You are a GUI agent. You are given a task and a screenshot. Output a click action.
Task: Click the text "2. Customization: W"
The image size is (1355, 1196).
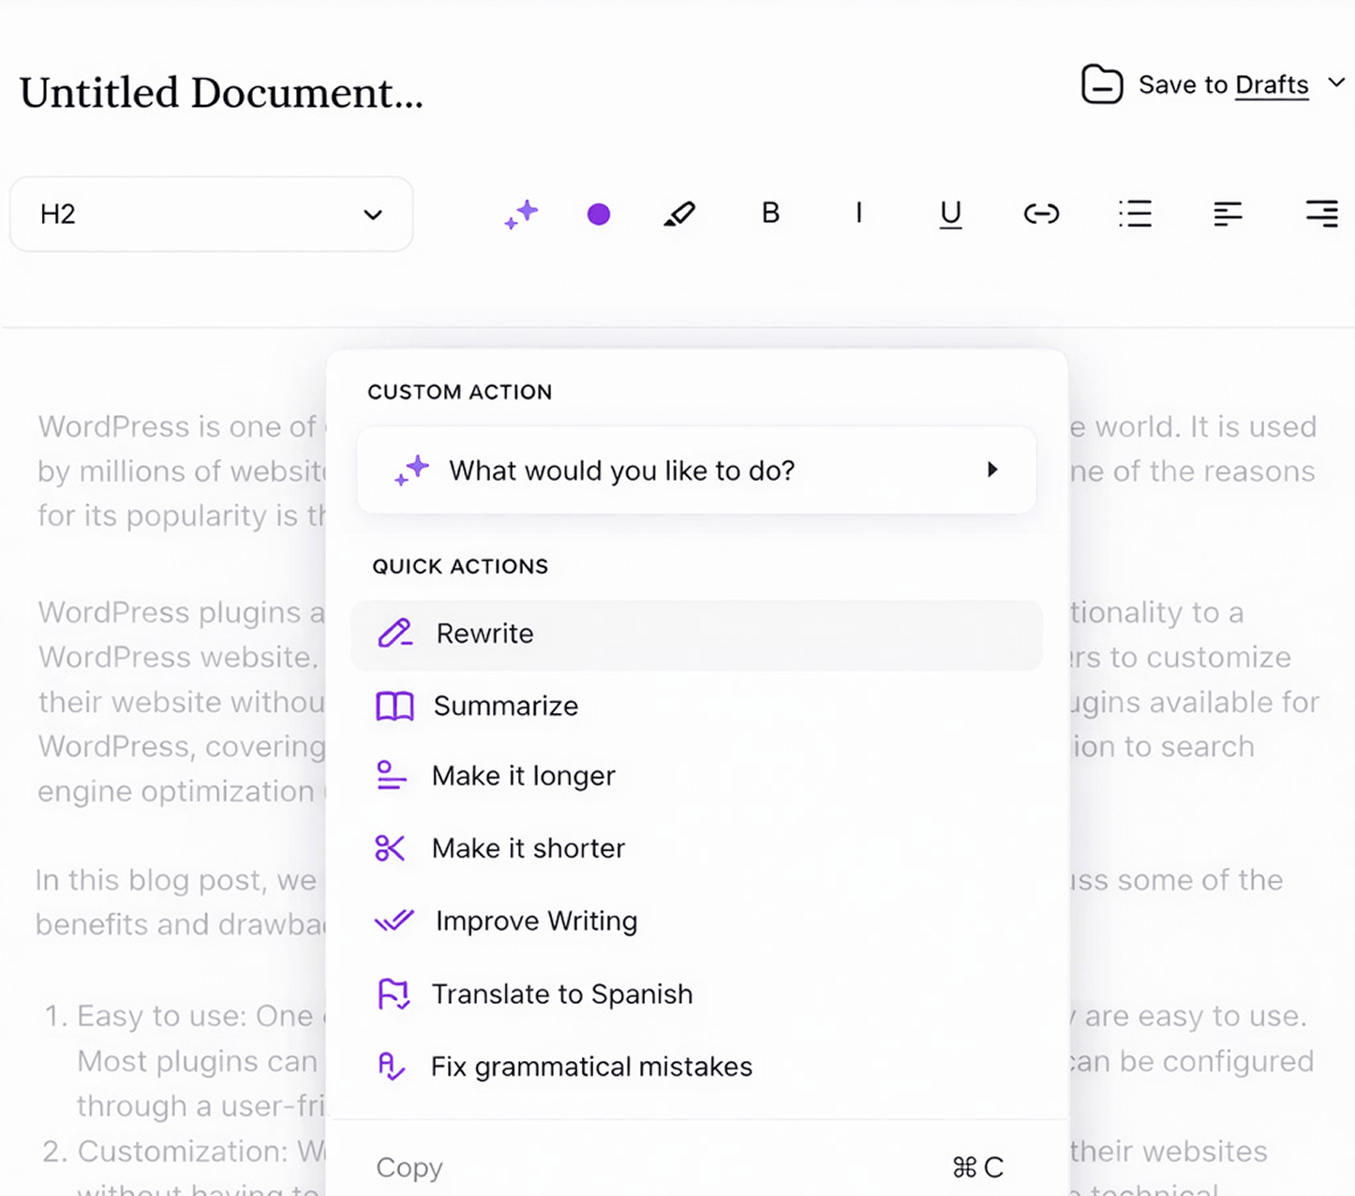(184, 1151)
